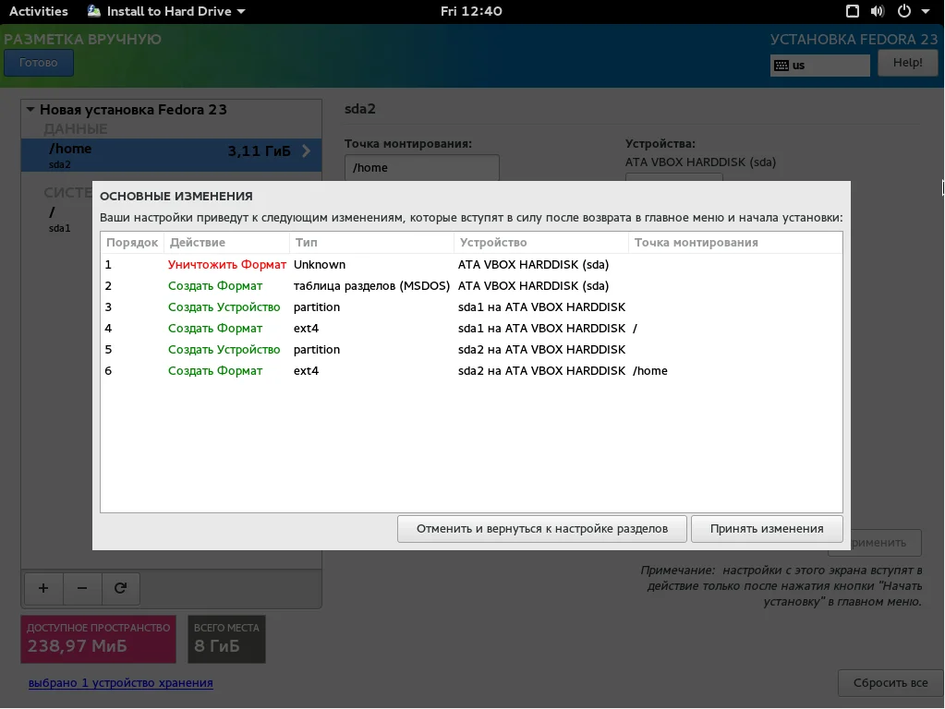Click the "Тип" column header

point(371,242)
